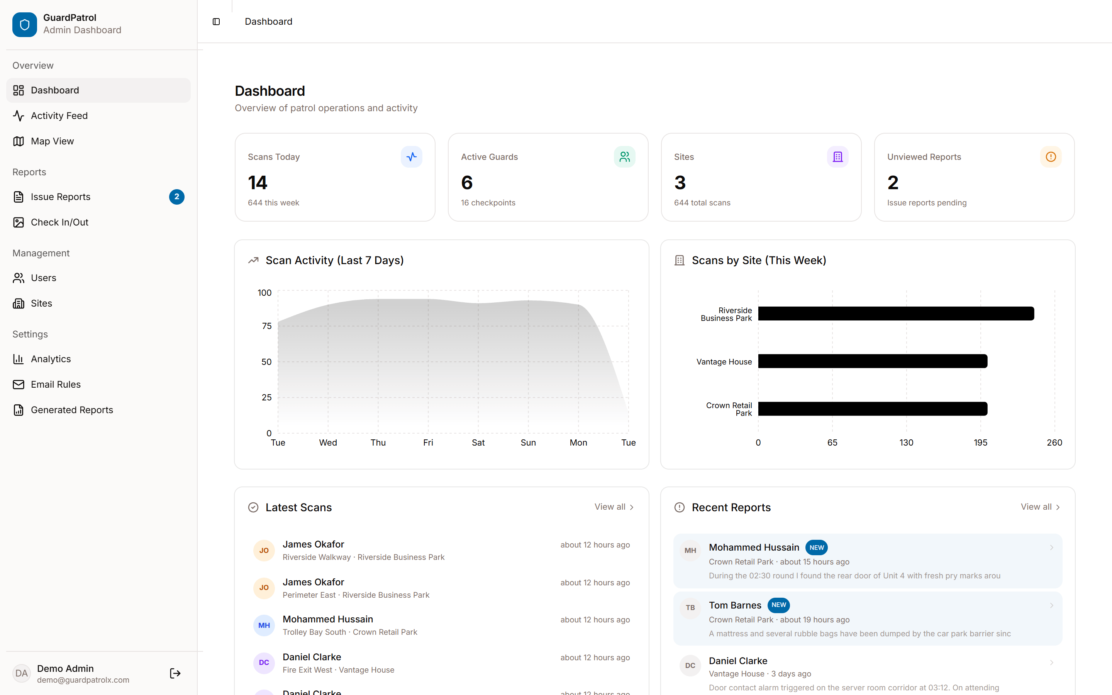Click Mohammed Hussain Trolley Bay South scan
This screenshot has width=1112, height=695.
(x=442, y=625)
